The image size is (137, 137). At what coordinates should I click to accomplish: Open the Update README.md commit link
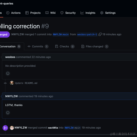pos(26,83)
